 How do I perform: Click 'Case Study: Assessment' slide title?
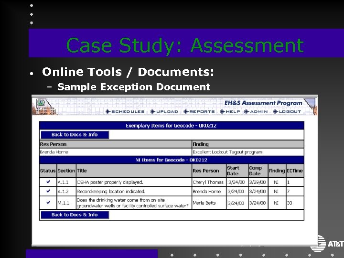coord(185,45)
